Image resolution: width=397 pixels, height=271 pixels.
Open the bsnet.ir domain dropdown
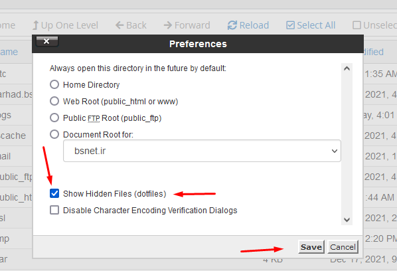click(x=202, y=151)
